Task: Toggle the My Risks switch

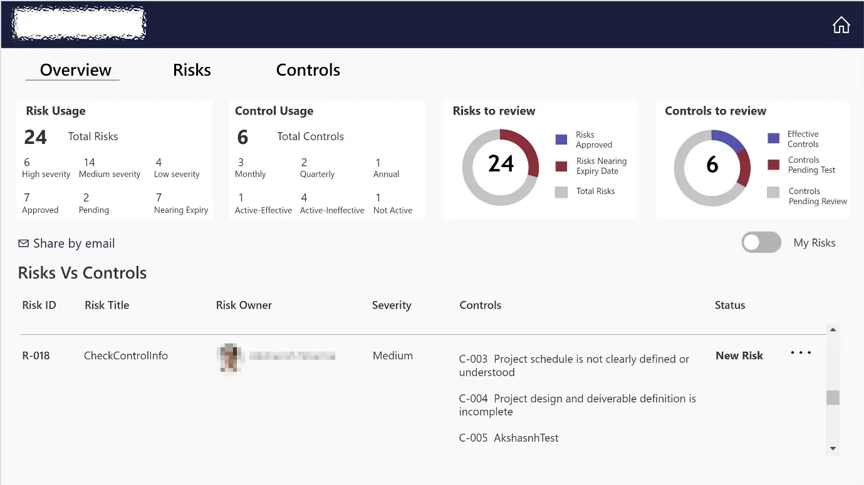Action: click(x=761, y=242)
